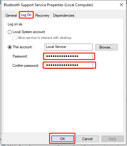The width and height of the screenshot is (127, 146).
Task: Click the Password label text
Action: coord(20,56)
